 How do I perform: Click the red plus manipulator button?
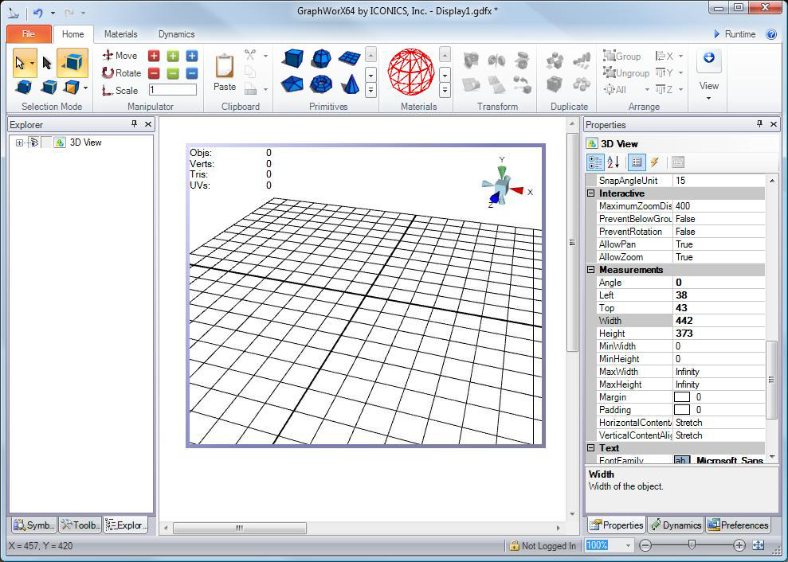click(154, 56)
